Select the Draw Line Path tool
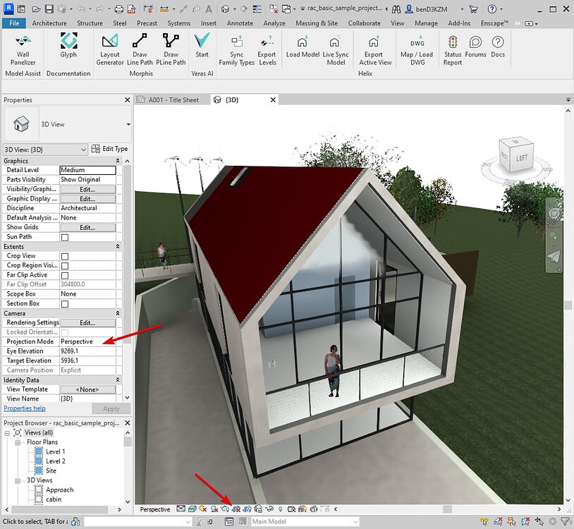The width and height of the screenshot is (574, 529). [140, 49]
